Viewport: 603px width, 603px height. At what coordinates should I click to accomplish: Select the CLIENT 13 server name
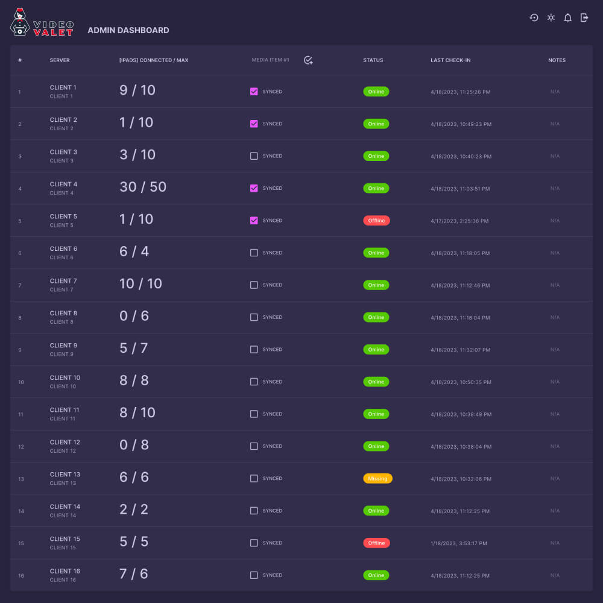click(x=65, y=475)
